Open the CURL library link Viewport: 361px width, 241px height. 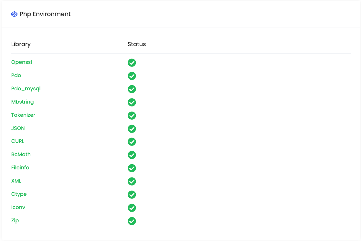click(x=17, y=141)
